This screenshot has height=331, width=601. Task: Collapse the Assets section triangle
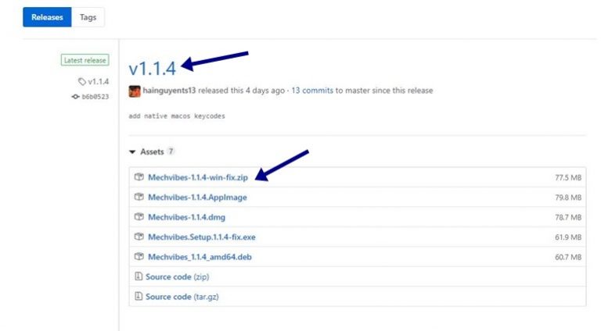click(x=132, y=151)
